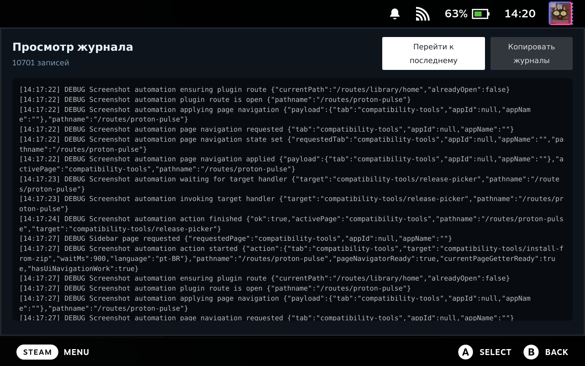Click the STEAM pill button
This screenshot has height=366, width=585.
pos(37,352)
